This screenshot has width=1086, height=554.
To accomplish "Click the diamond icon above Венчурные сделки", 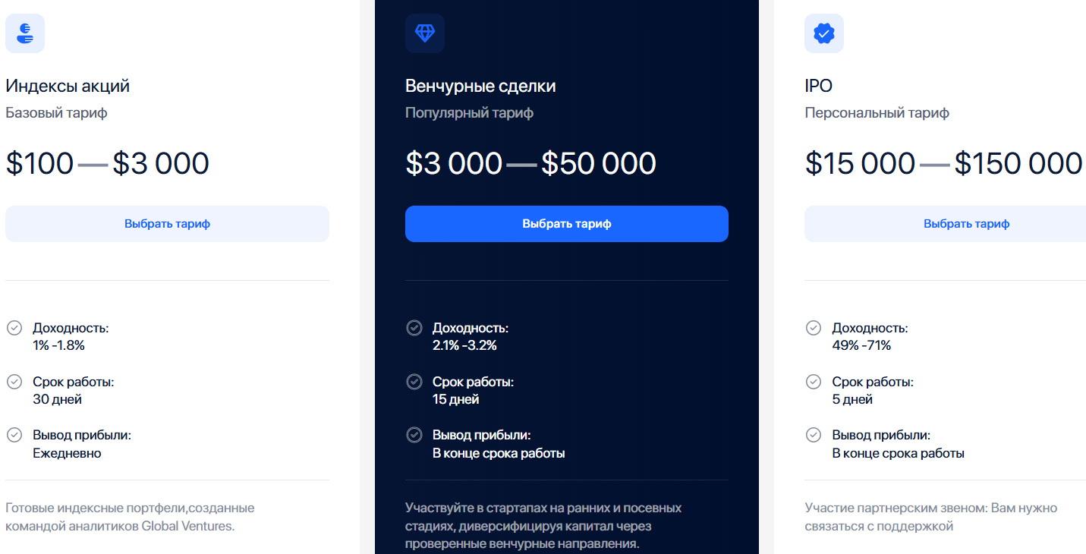I will coord(425,33).
